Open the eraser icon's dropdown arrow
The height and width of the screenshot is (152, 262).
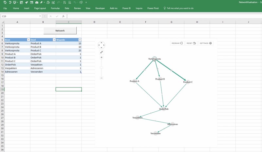[x=44, y=2]
